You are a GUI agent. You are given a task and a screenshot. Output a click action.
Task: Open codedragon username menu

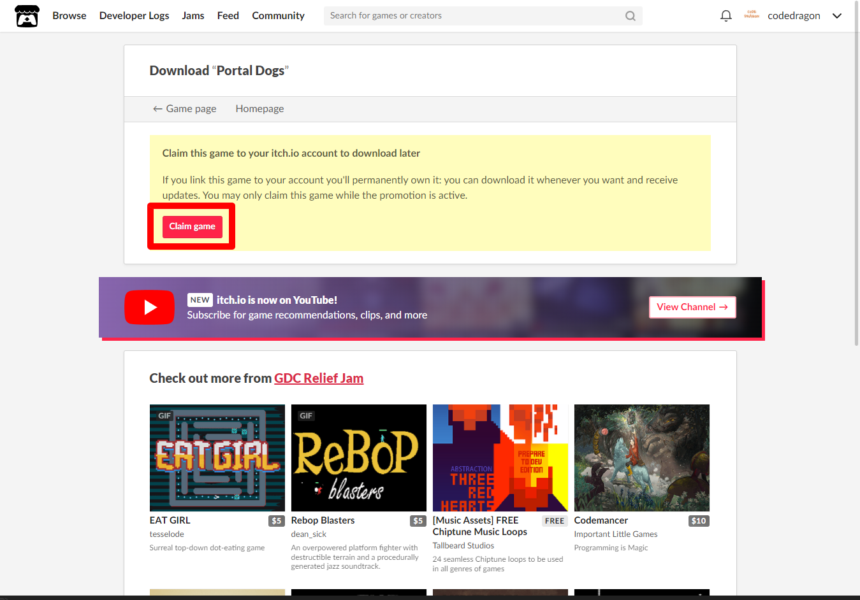pos(794,16)
